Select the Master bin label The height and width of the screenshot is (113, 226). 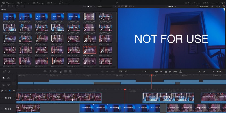click(3, 10)
